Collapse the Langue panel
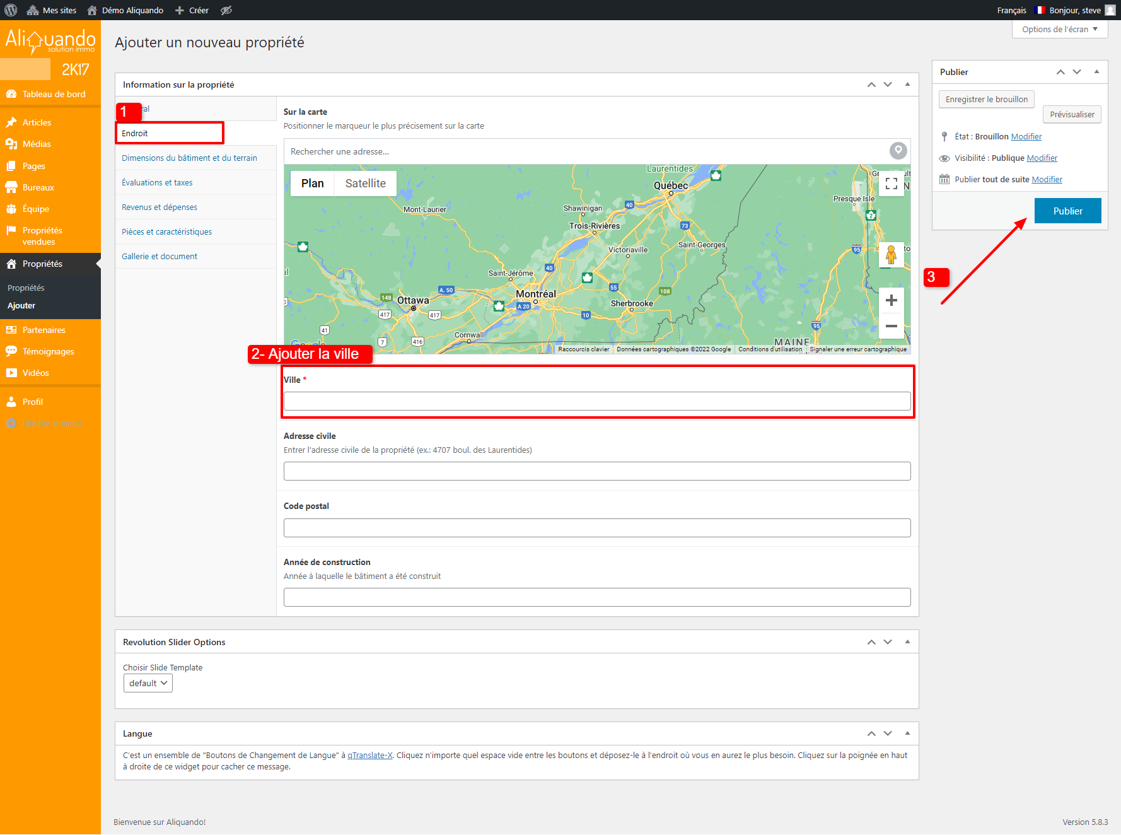This screenshot has height=835, width=1121. click(x=907, y=733)
